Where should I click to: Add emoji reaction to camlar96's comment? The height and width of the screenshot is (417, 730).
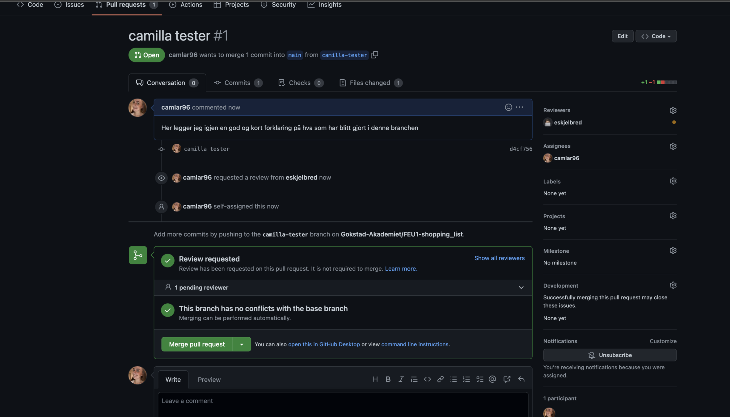pyautogui.click(x=508, y=107)
